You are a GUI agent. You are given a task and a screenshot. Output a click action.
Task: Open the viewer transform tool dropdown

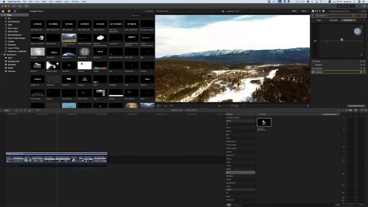[x=159, y=106]
